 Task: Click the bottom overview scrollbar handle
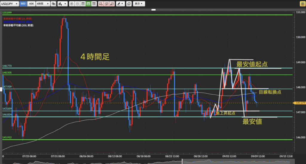pyautogui.click(x=183, y=162)
